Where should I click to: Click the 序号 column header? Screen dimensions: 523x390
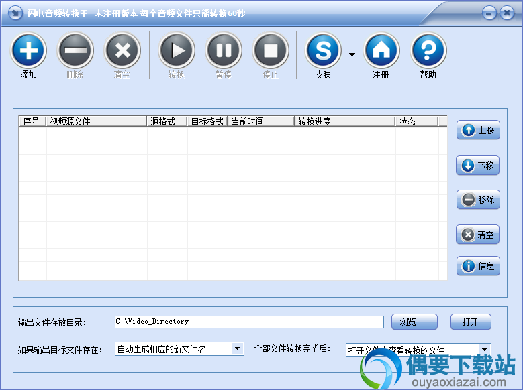click(x=32, y=121)
